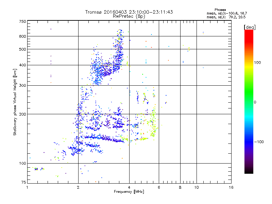Click the 'mean, sd,X: 79.2, 20.5' statistic line

[x=226, y=17]
